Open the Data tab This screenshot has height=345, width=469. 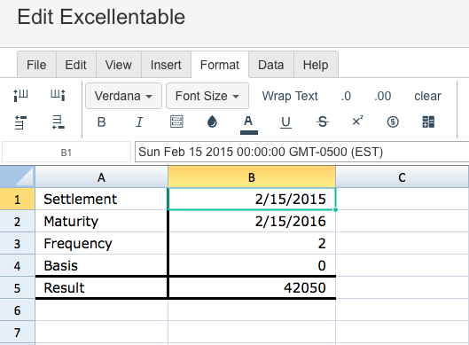[x=271, y=65]
